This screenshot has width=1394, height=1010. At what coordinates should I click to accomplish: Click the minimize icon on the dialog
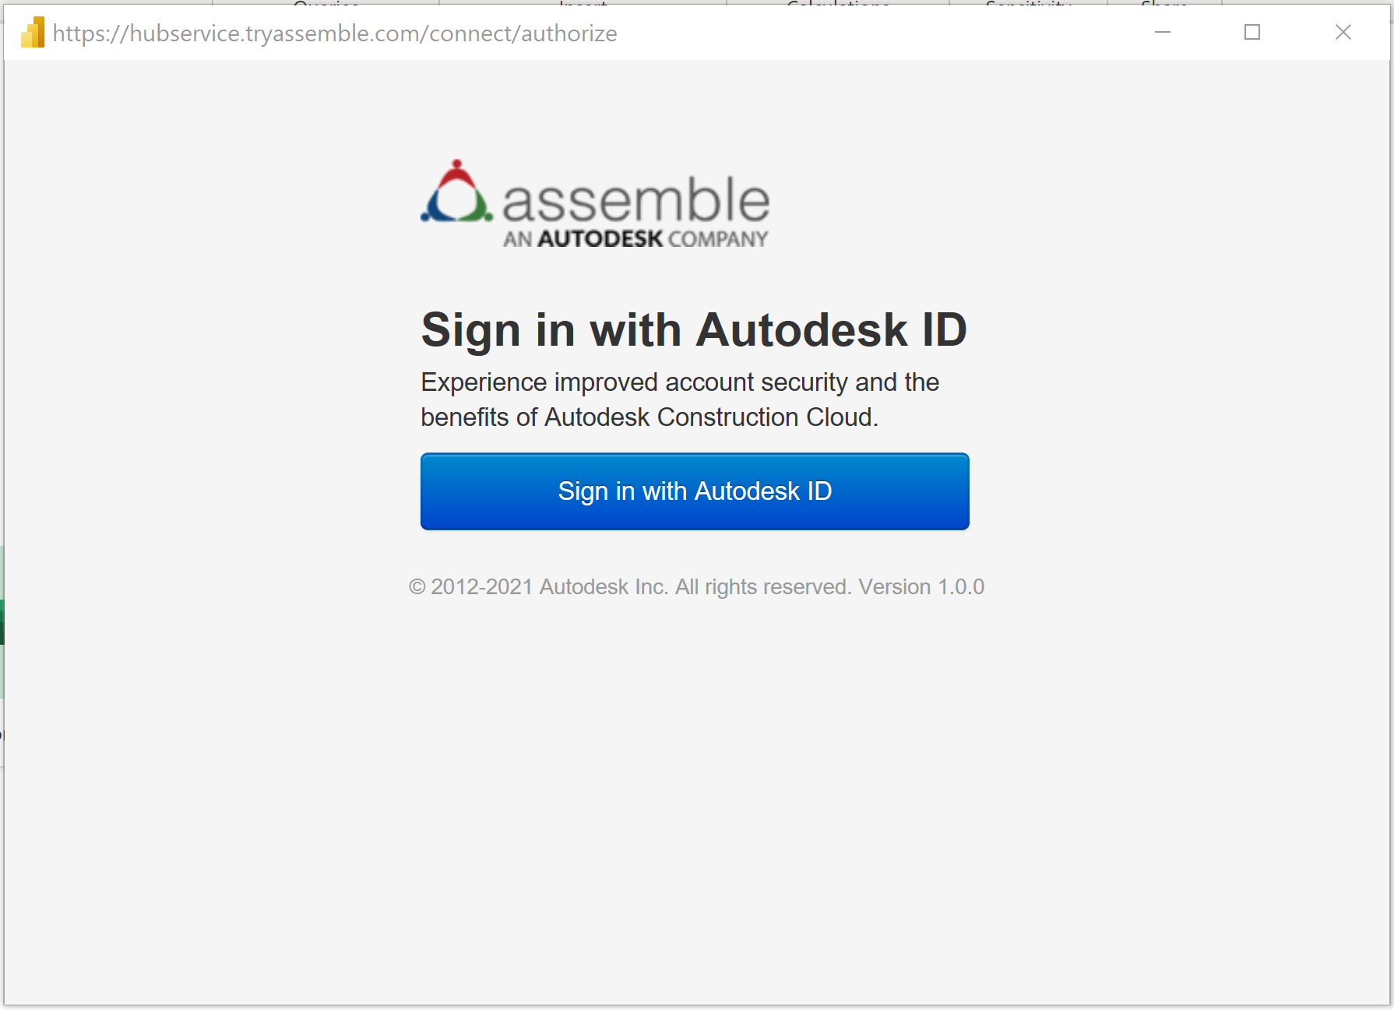click(x=1161, y=32)
